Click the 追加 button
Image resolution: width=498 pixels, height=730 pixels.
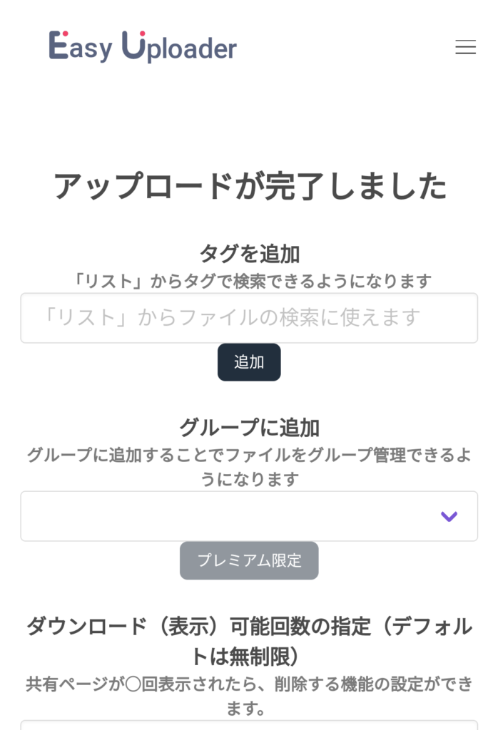(x=249, y=362)
